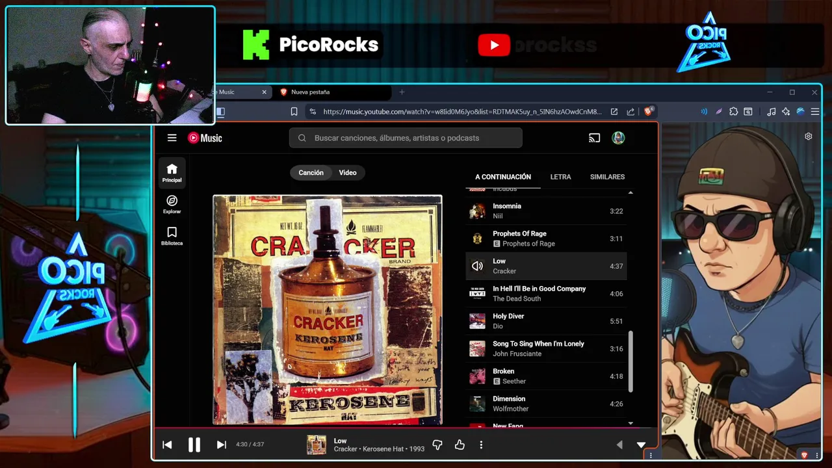
Task: Click the Insomnia track thumbnail
Action: click(x=477, y=211)
